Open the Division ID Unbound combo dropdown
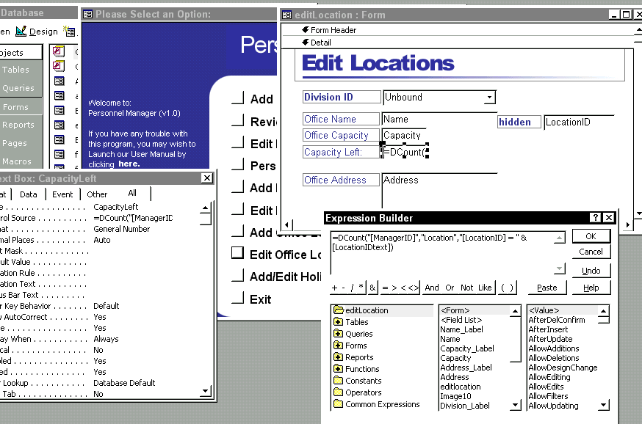Viewport: 642px width, 424px height. (489, 98)
